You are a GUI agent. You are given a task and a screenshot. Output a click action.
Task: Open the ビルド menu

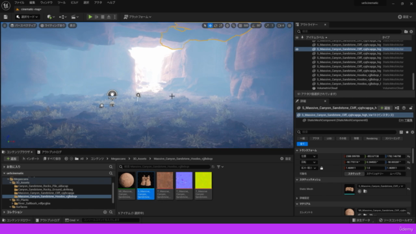click(x=75, y=3)
